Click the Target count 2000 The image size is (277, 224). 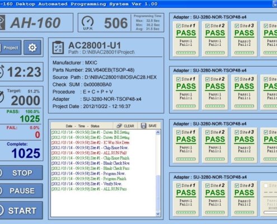tap(26, 101)
